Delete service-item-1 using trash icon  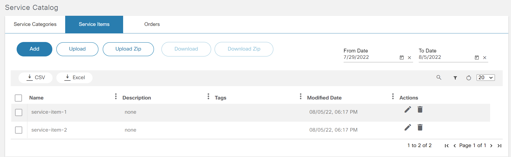(420, 110)
